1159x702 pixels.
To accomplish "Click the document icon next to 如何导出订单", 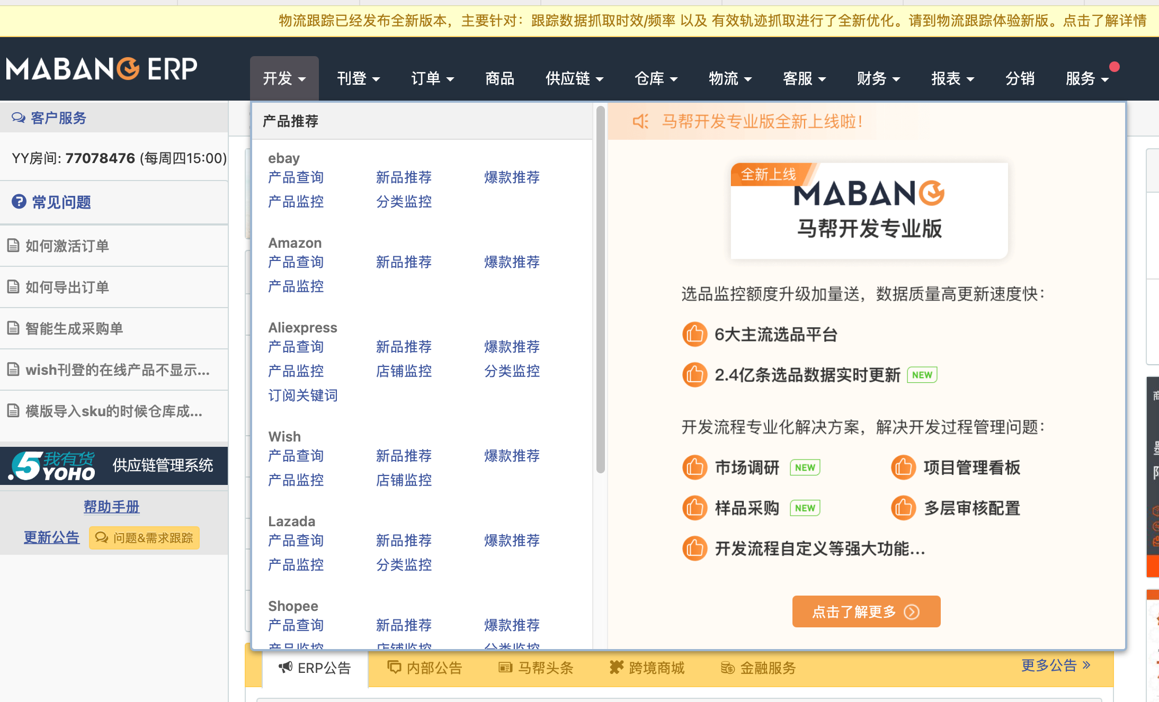I will (x=13, y=287).
